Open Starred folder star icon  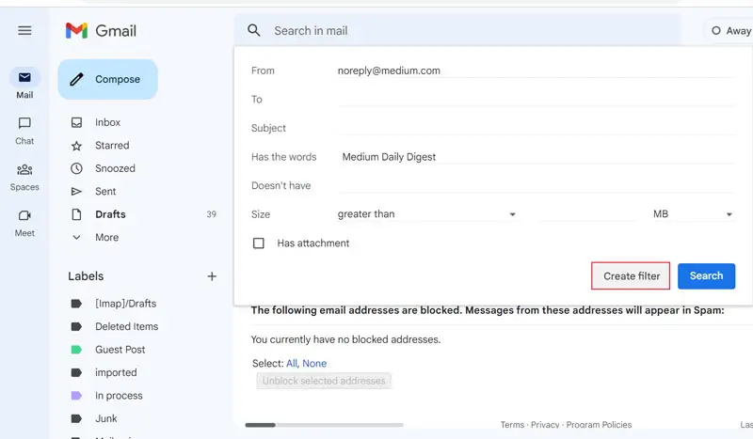click(76, 146)
